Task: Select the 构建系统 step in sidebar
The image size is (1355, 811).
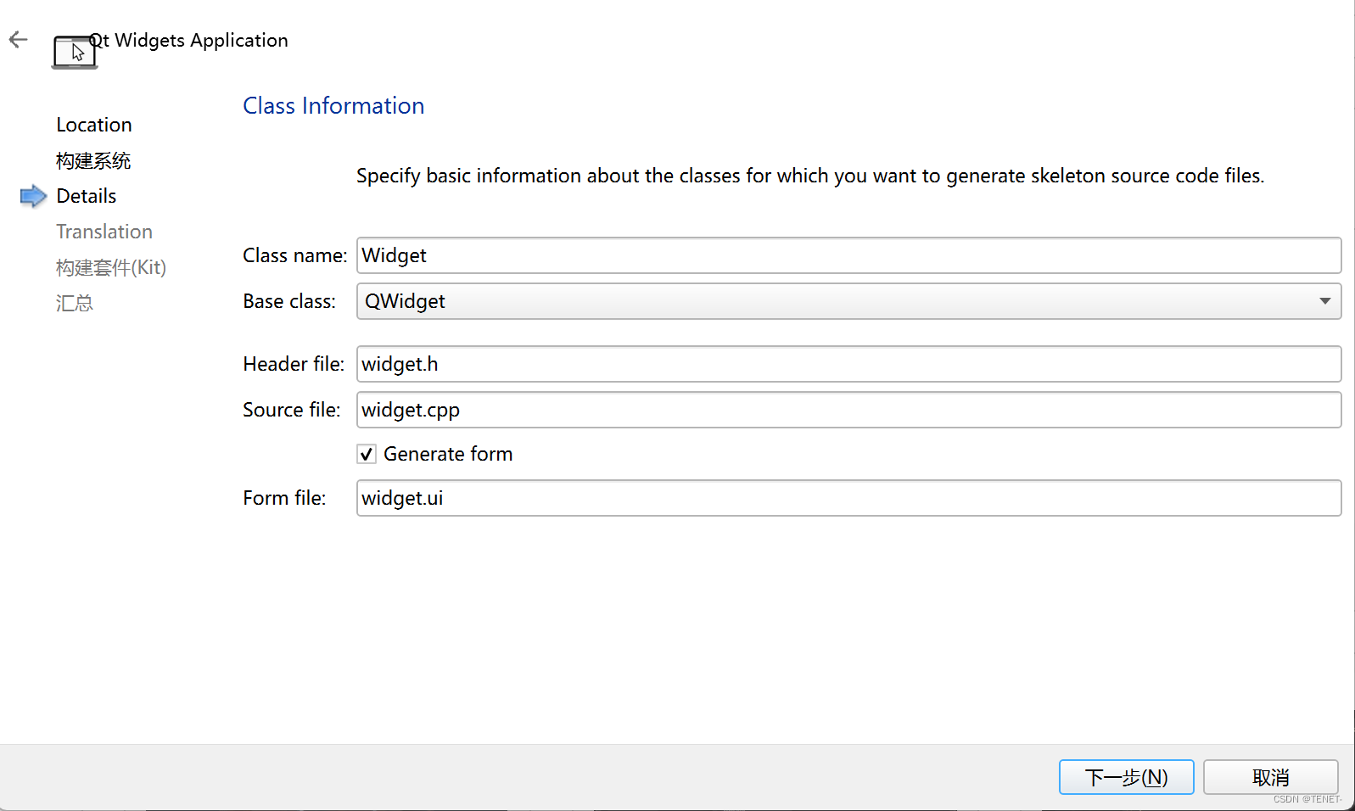Action: click(x=93, y=160)
